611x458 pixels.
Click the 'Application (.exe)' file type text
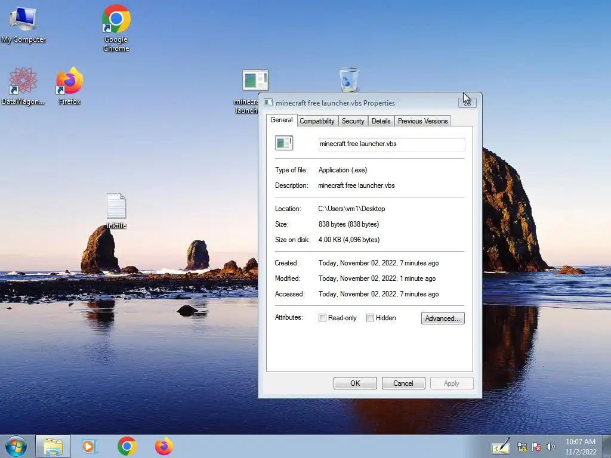pyautogui.click(x=342, y=170)
